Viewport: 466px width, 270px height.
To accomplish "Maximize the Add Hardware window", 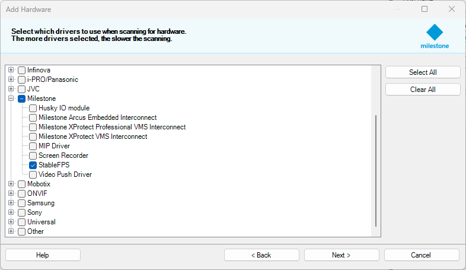I will [424, 9].
